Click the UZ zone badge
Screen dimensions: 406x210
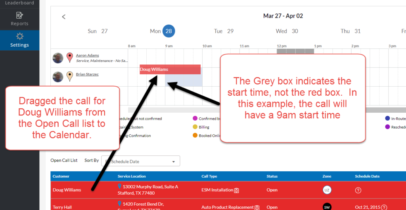[x=327, y=190]
